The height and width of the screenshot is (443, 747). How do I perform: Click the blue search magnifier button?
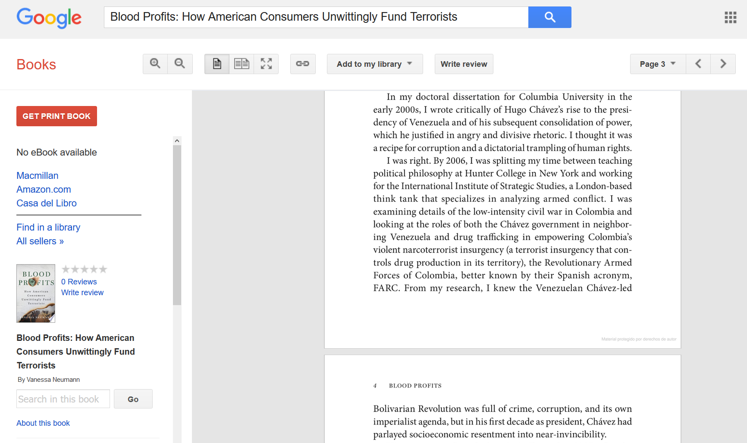pos(549,17)
